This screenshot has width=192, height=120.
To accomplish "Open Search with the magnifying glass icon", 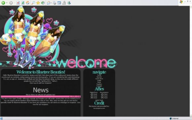I will click(x=33, y=3).
